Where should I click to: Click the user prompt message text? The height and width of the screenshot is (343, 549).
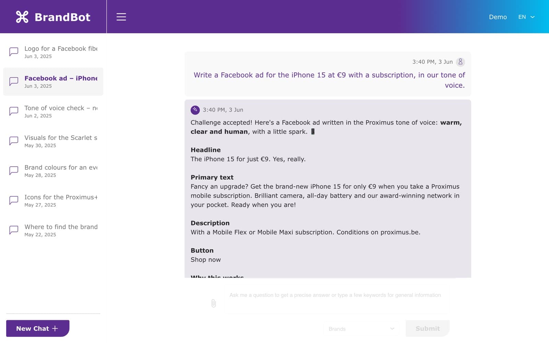click(329, 80)
